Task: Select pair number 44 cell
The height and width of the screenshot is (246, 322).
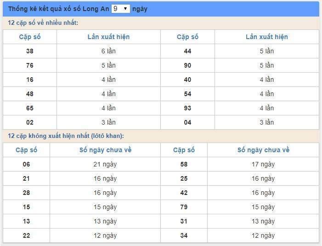Action: [x=187, y=51]
